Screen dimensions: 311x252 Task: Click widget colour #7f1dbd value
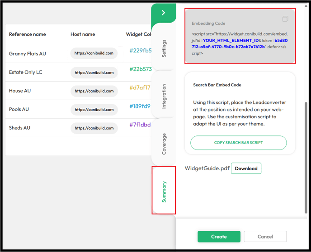click(140, 125)
